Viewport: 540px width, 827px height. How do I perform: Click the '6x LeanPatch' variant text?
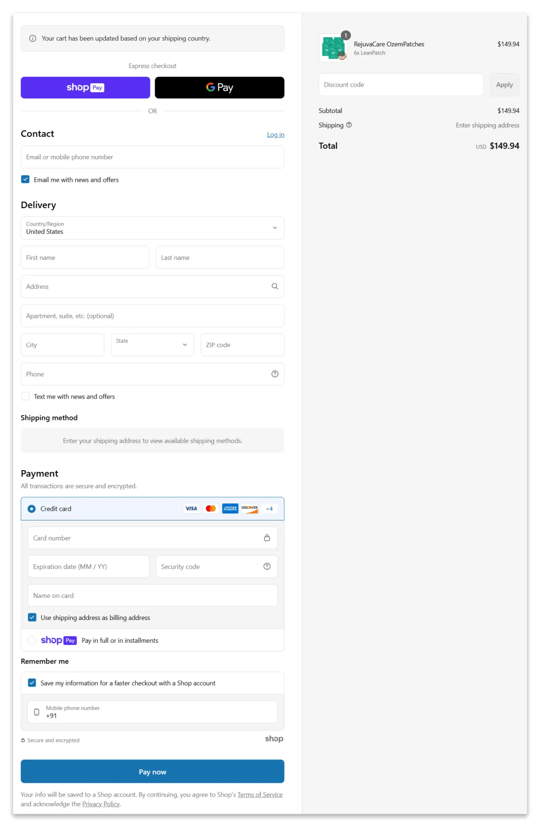click(369, 53)
